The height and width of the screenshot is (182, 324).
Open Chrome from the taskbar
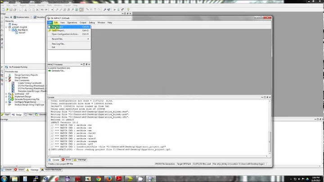(99, 179)
